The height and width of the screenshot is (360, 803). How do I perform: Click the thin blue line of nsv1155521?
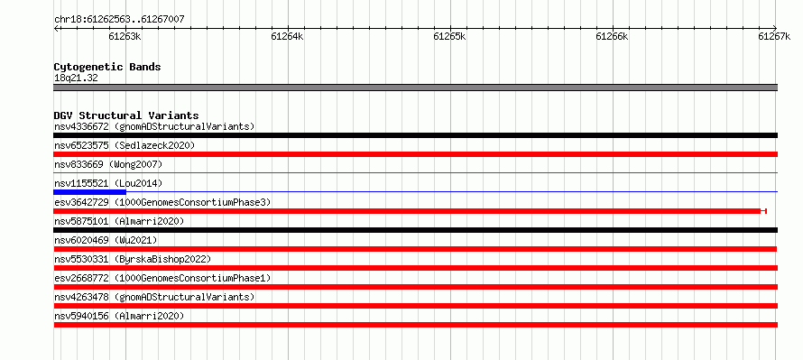click(452, 192)
